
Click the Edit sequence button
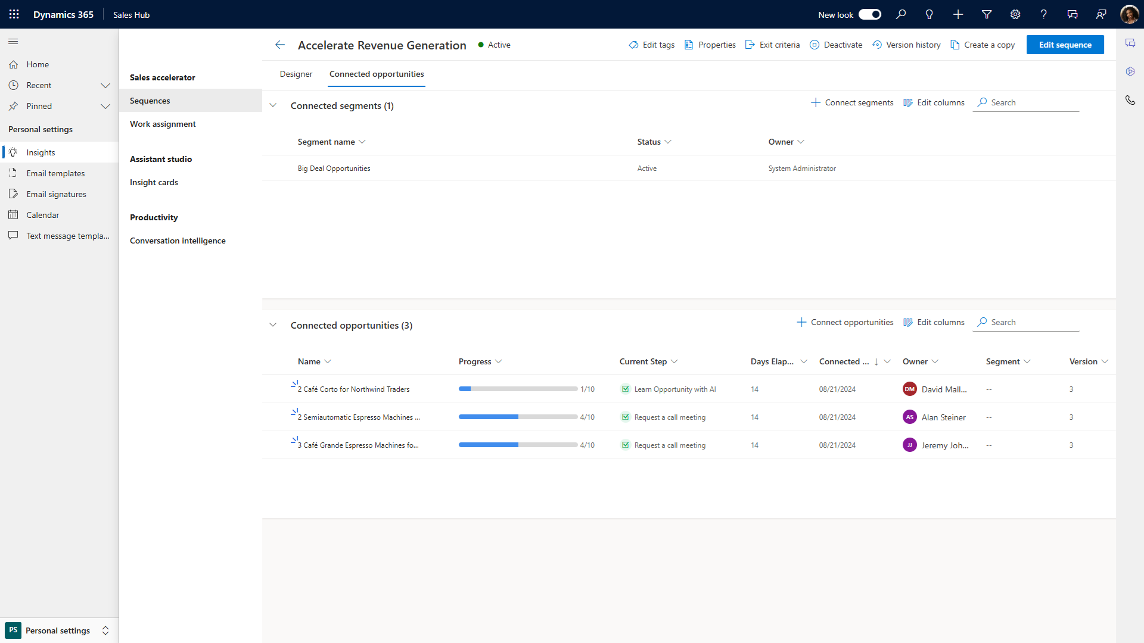(x=1065, y=45)
